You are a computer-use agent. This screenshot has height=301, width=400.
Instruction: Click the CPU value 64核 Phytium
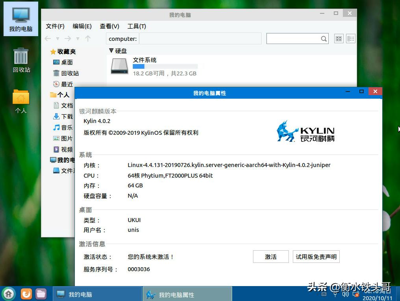(x=170, y=176)
